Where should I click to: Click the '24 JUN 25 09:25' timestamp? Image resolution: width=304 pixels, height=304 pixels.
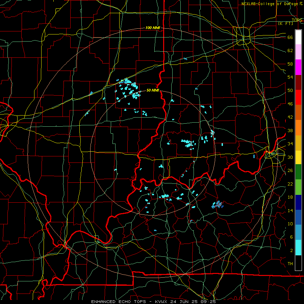click(193, 302)
